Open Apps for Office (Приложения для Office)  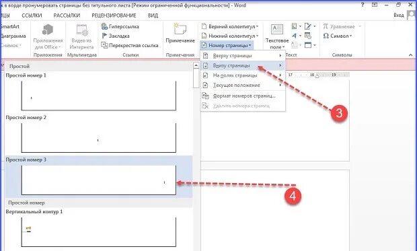48,37
